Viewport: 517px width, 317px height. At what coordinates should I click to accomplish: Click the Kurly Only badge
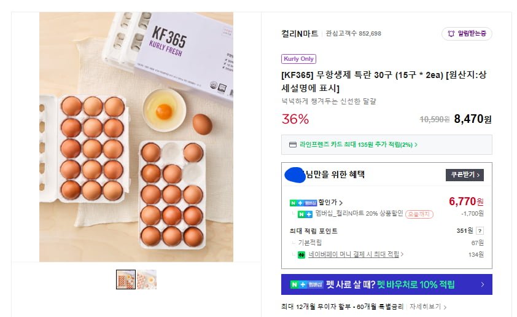[298, 59]
